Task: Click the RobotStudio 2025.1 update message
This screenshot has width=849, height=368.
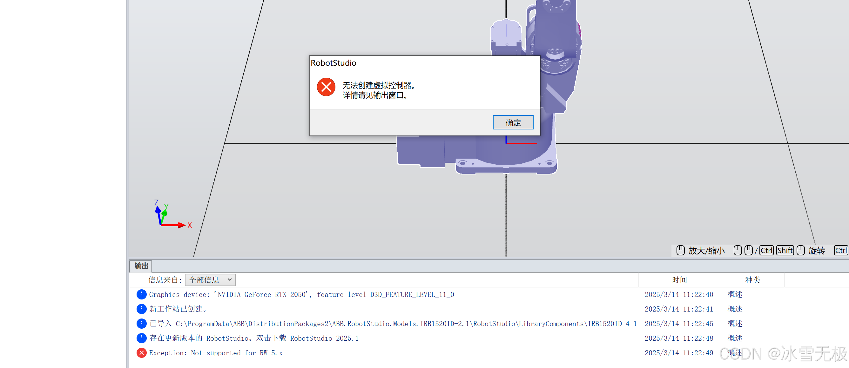Action: click(254, 338)
